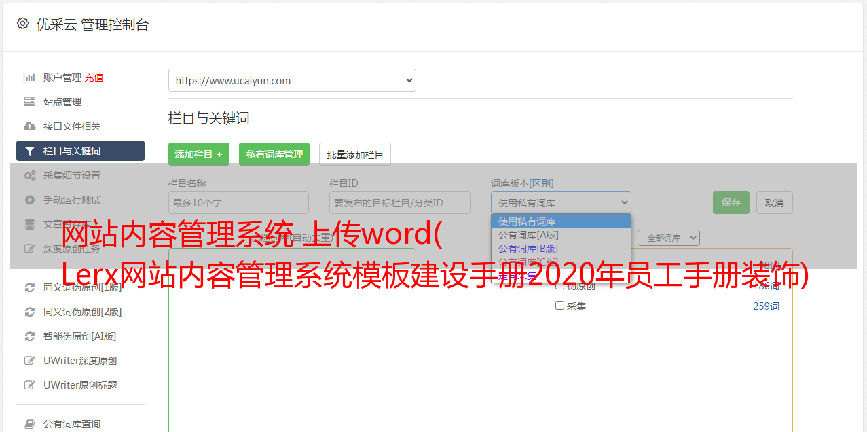Click the green 保存 button
Screen dimensions: 867x432
731,202
